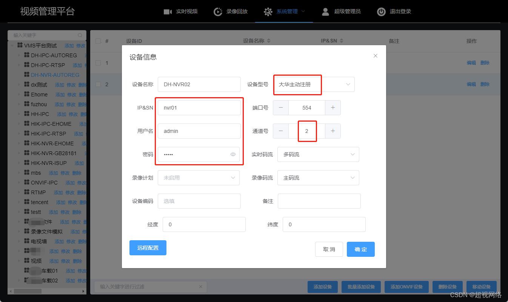Click the 经度 longitude field
508x302 pixels.
(x=204, y=224)
